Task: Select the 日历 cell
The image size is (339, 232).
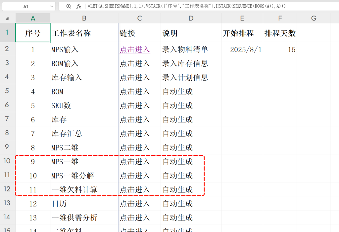Action: pos(84,204)
